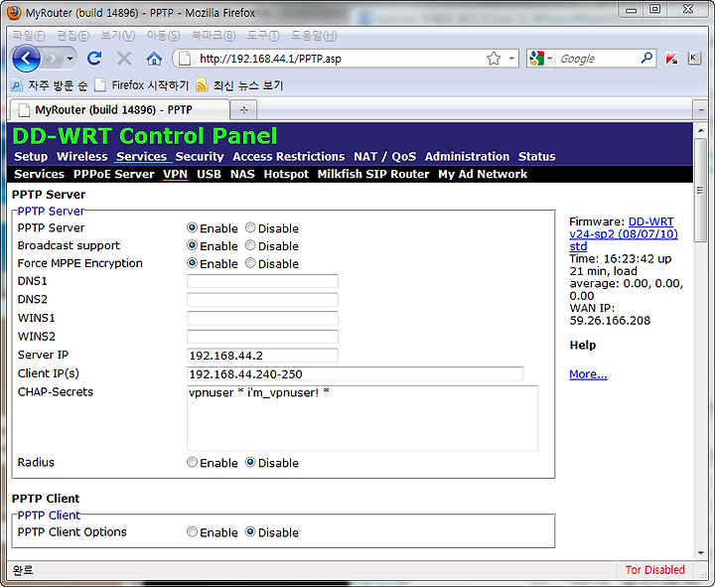Click the Client IP(s) field
This screenshot has width=715, height=587.
point(356,373)
